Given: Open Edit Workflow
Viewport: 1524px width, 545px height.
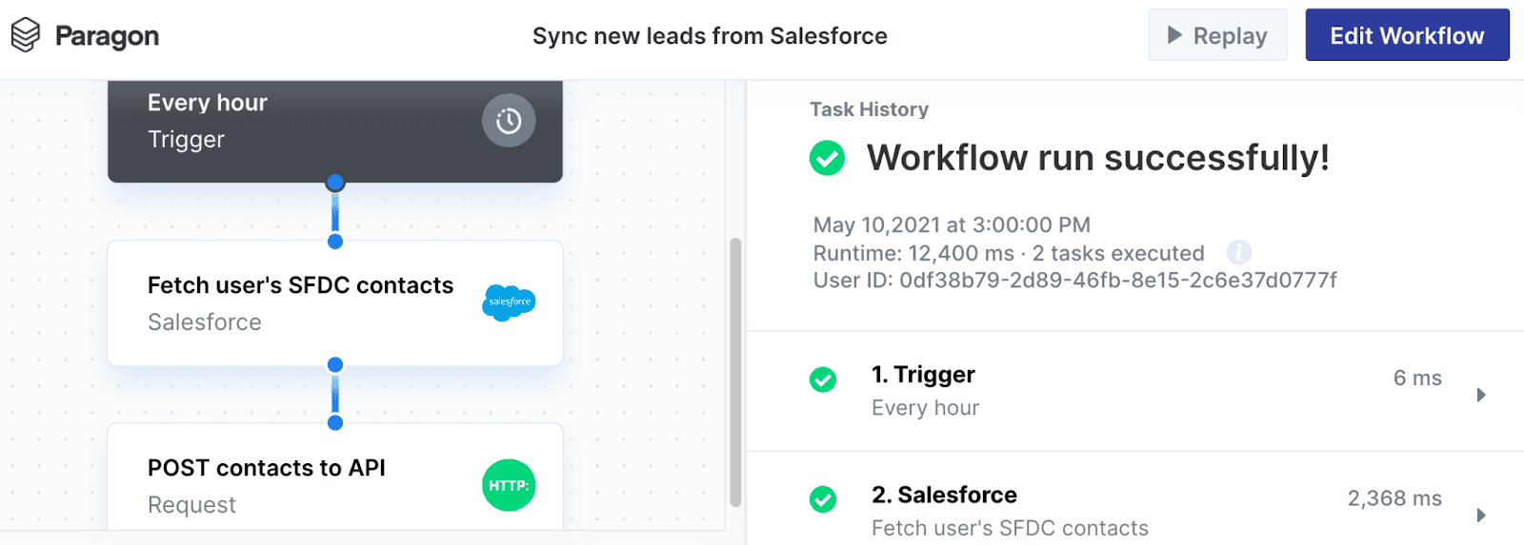Looking at the screenshot, I should point(1406,36).
